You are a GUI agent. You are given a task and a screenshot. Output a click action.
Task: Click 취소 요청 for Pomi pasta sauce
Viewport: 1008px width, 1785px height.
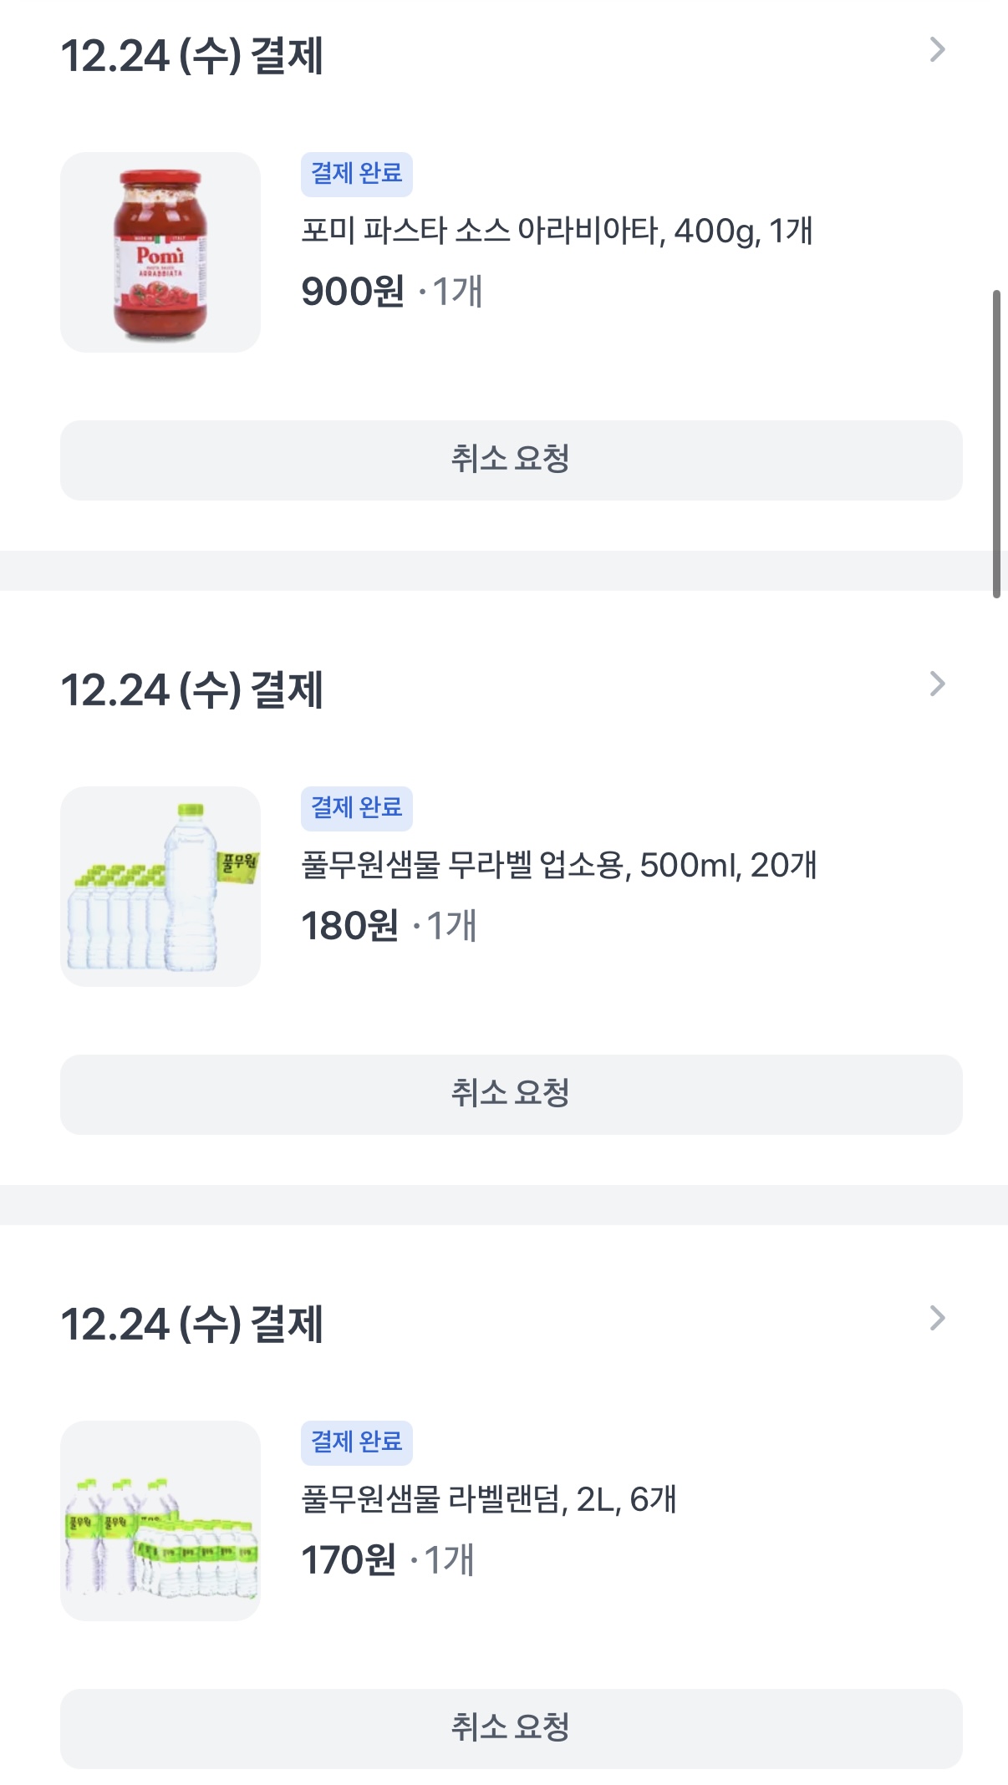coord(511,460)
